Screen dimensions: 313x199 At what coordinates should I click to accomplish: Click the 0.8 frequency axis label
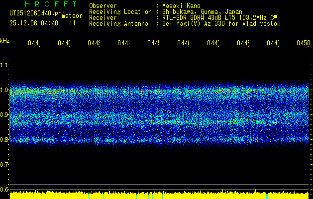[4, 140]
